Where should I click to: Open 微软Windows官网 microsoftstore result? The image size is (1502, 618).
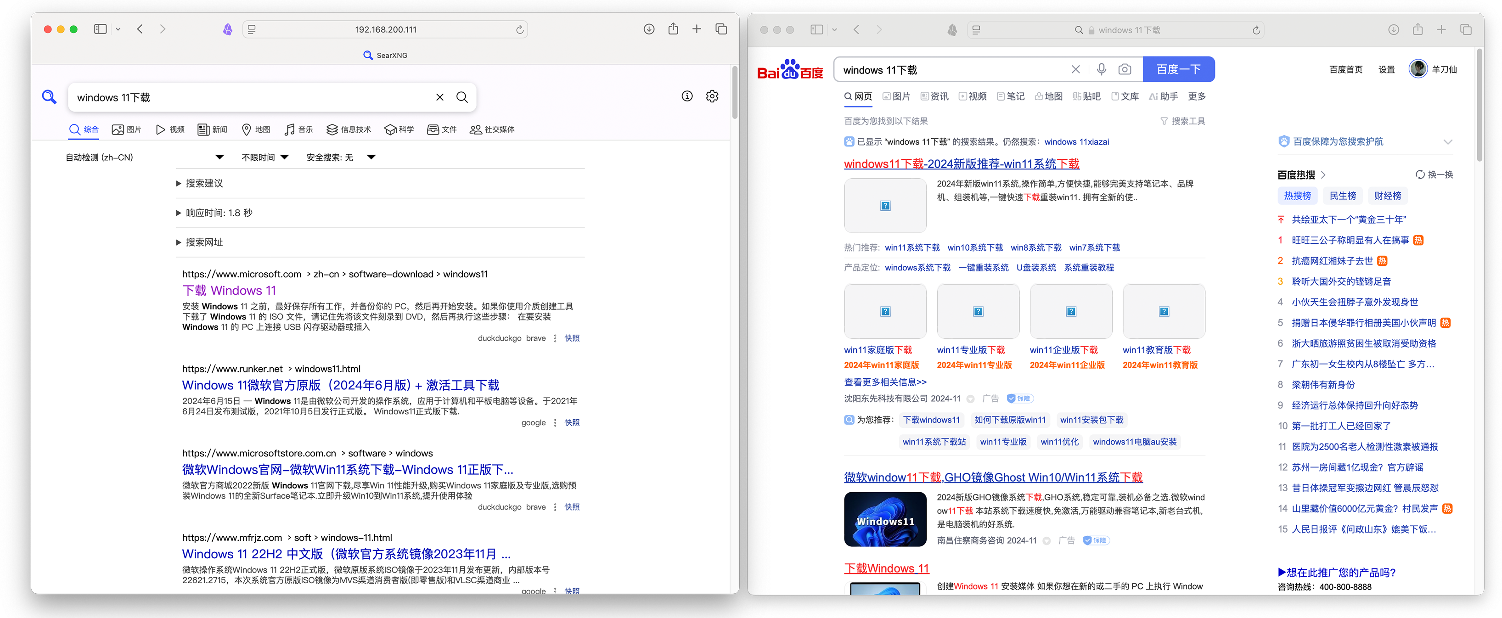click(x=348, y=470)
